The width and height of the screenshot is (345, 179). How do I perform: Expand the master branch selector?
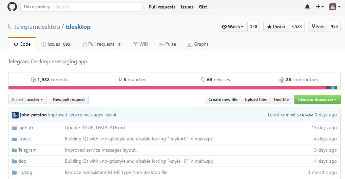click(27, 99)
